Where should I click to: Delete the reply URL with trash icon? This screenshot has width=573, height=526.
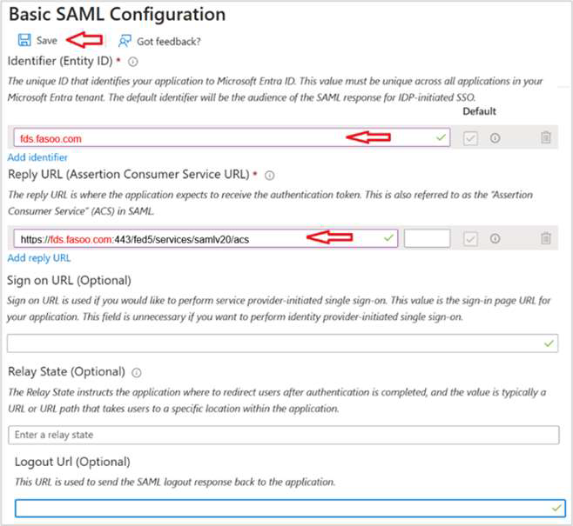(546, 238)
